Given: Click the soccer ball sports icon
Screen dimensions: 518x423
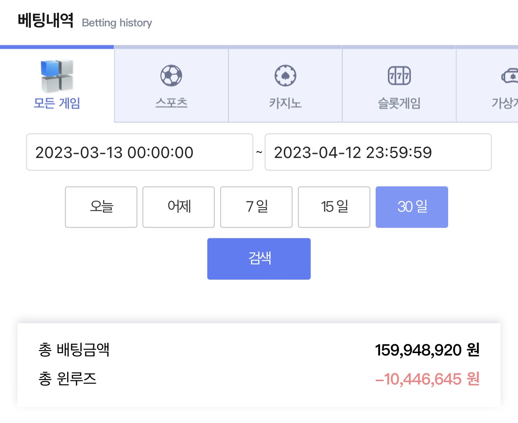Looking at the screenshot, I should click(x=171, y=76).
